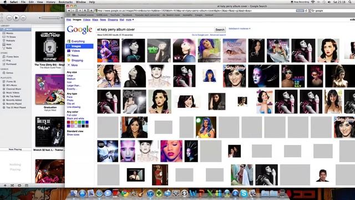The image size is (355, 200).
Task: Select the iTunes DJ playlist
Action: 11,82
